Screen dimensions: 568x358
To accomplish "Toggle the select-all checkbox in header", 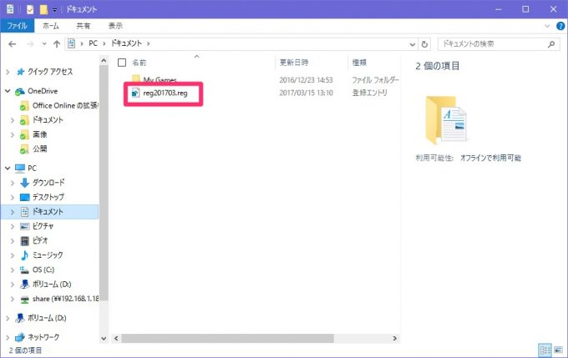I will [122, 63].
